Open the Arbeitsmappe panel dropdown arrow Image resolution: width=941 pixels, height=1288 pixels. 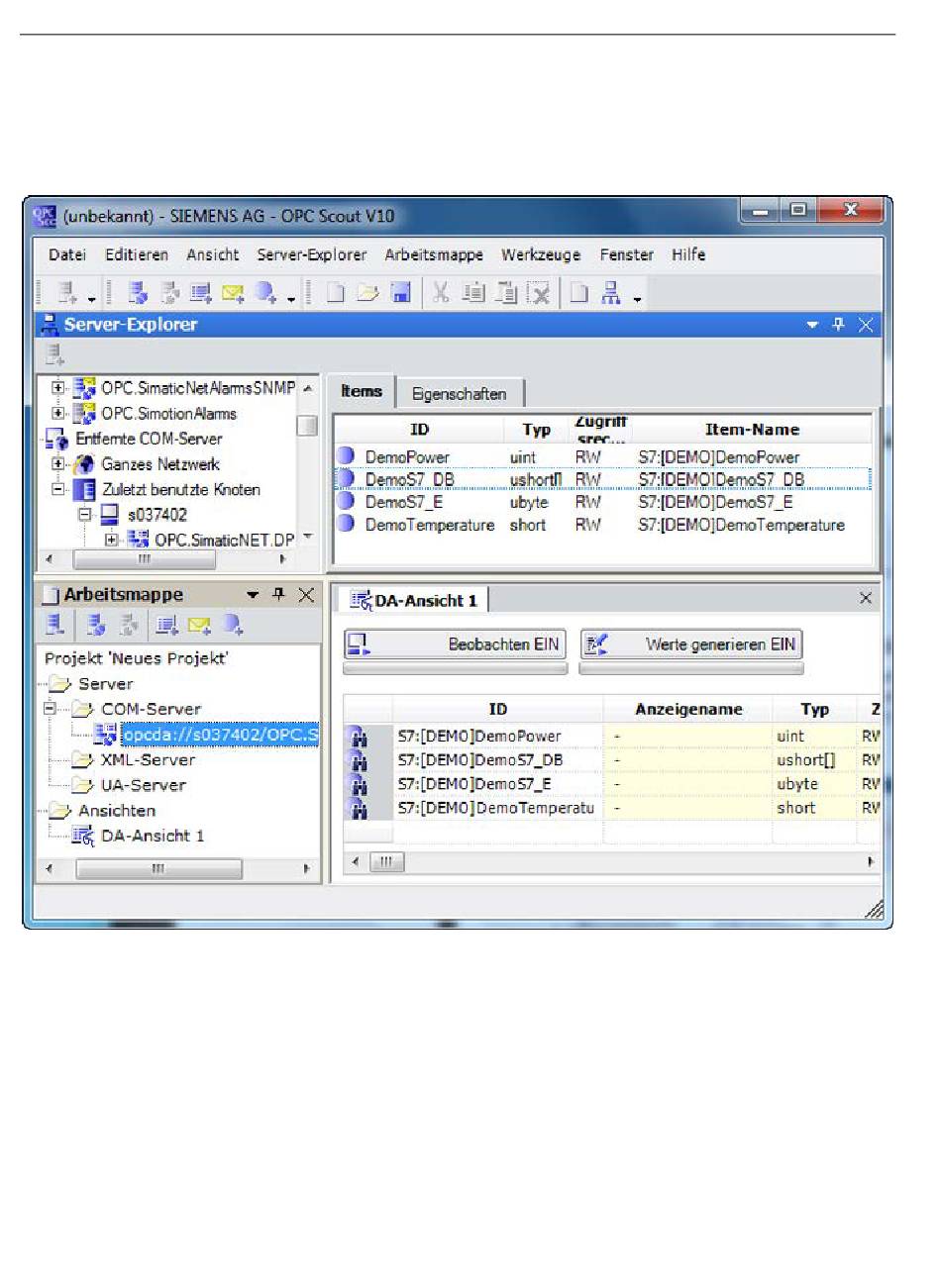pos(252,595)
